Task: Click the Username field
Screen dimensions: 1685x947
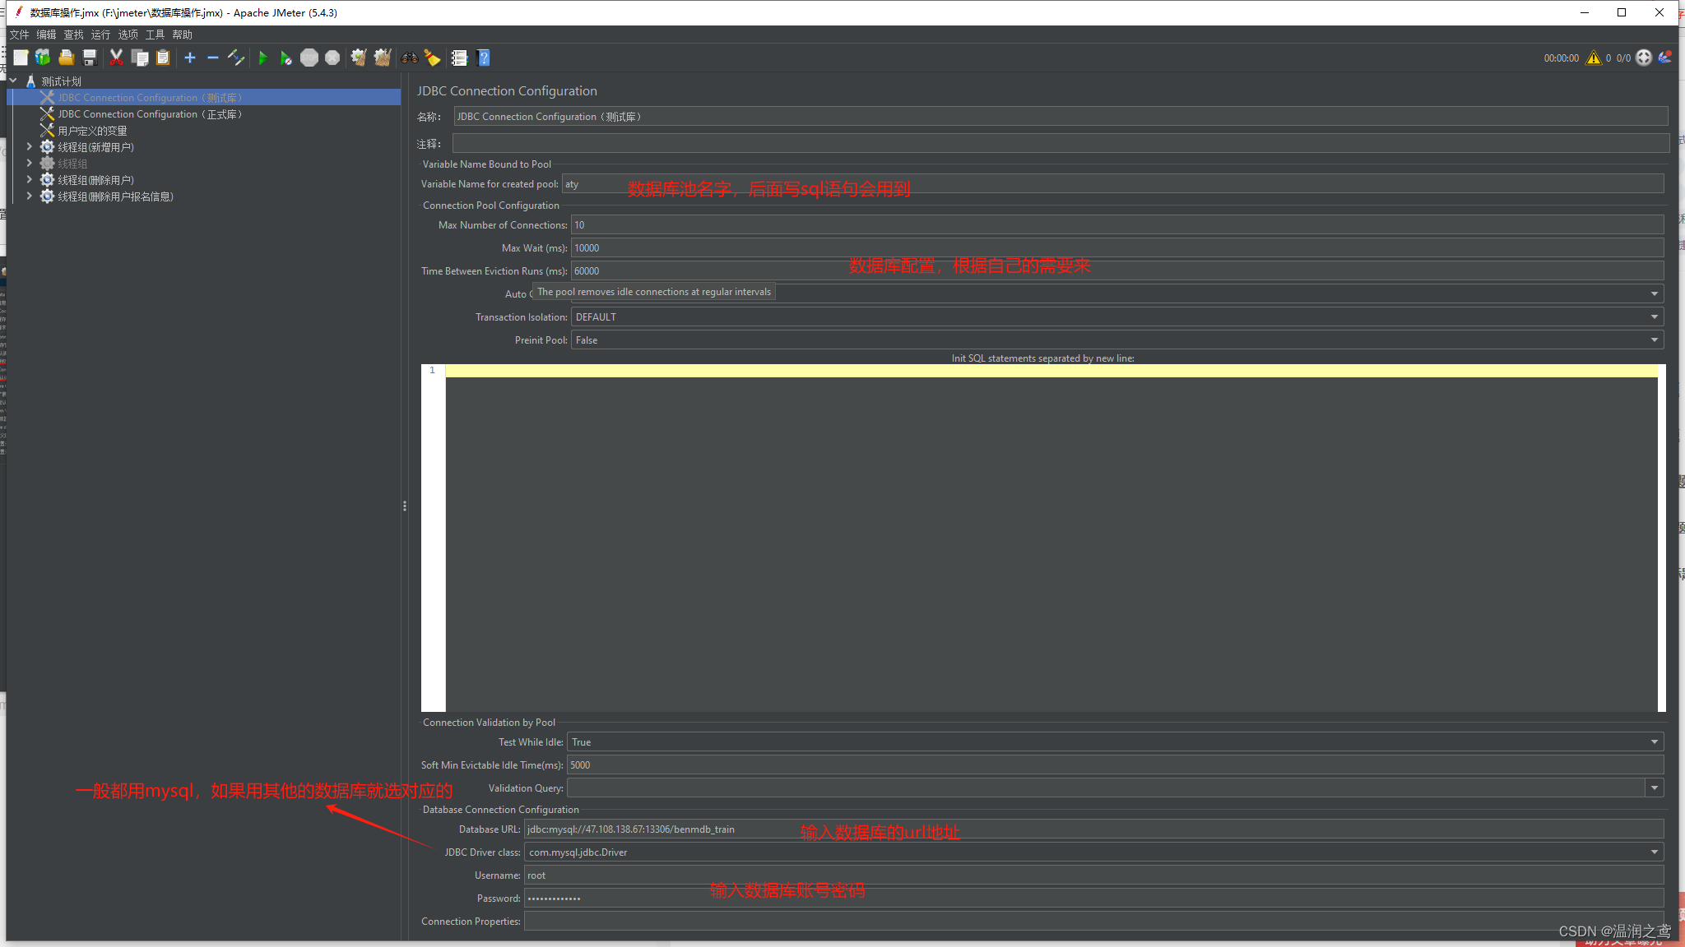Action: (1093, 875)
